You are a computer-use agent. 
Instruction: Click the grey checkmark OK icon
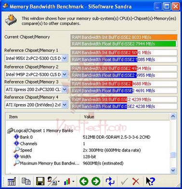124,181
